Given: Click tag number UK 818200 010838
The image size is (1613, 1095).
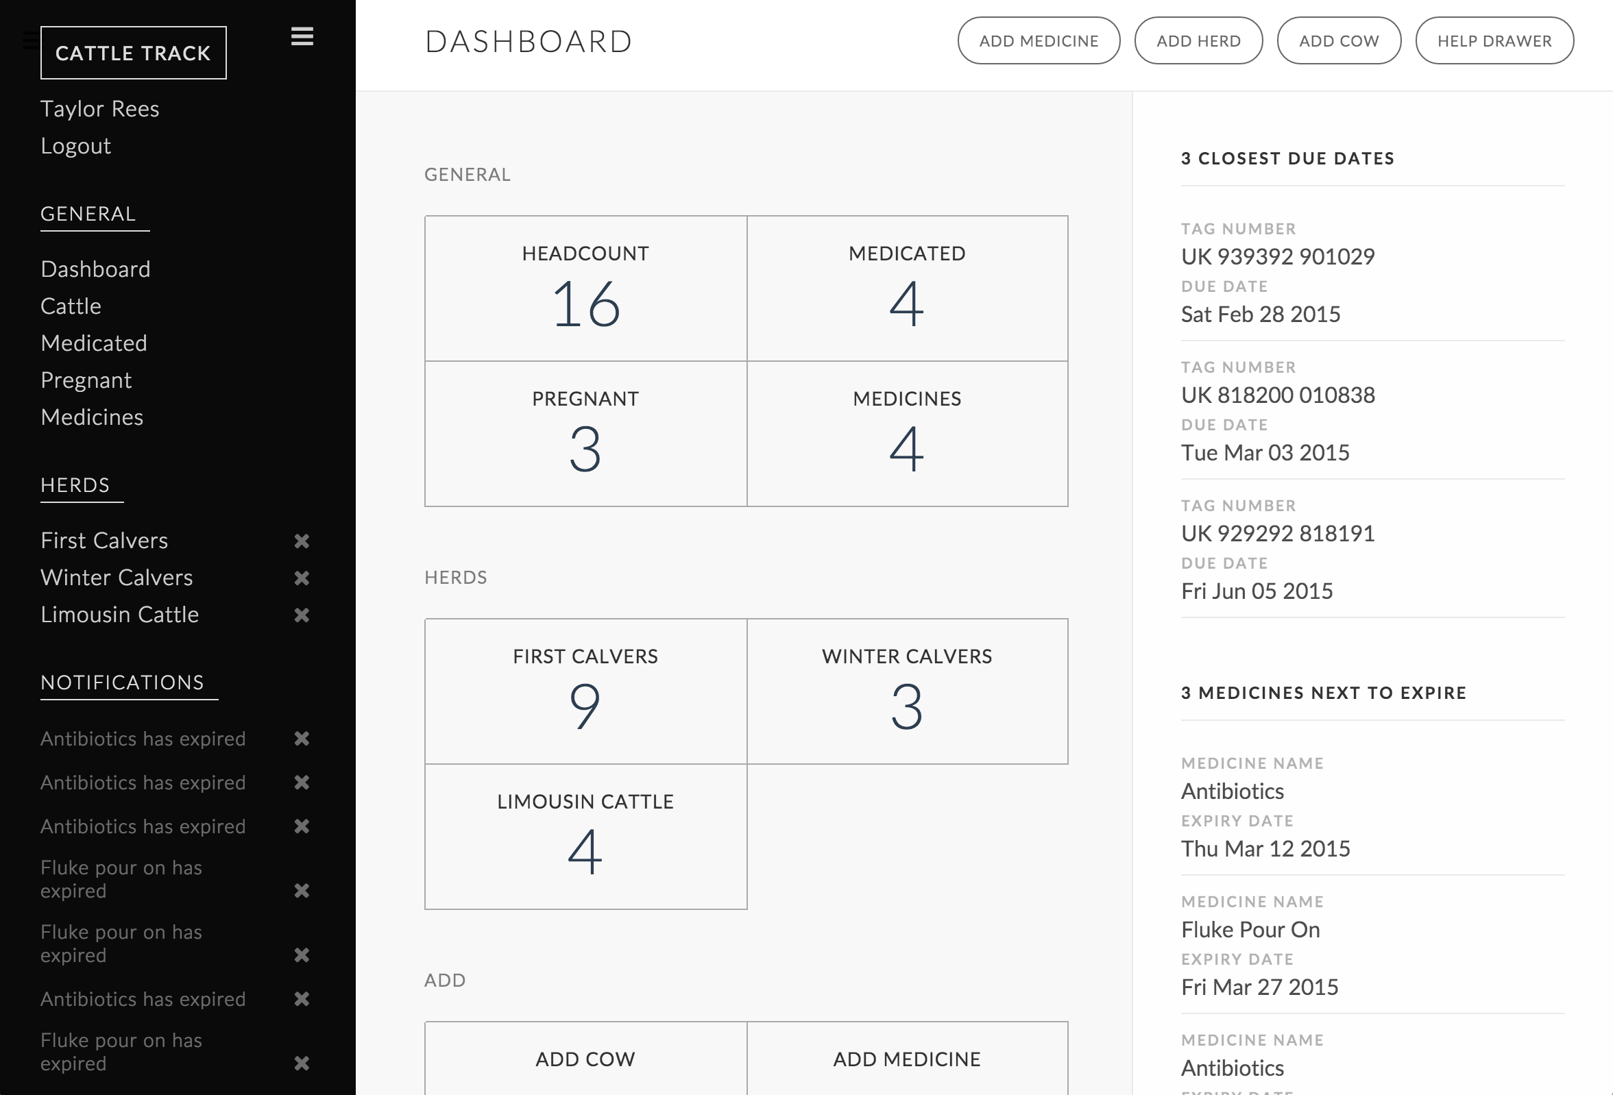Looking at the screenshot, I should (x=1278, y=395).
